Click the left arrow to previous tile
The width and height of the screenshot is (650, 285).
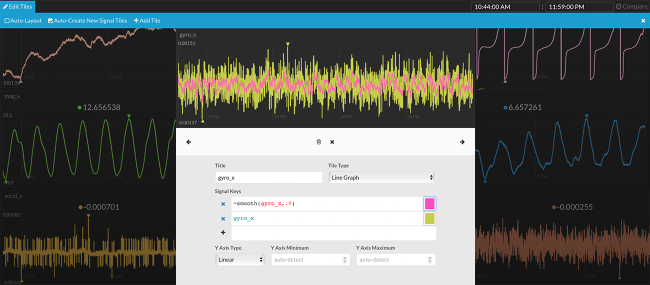pyautogui.click(x=188, y=142)
